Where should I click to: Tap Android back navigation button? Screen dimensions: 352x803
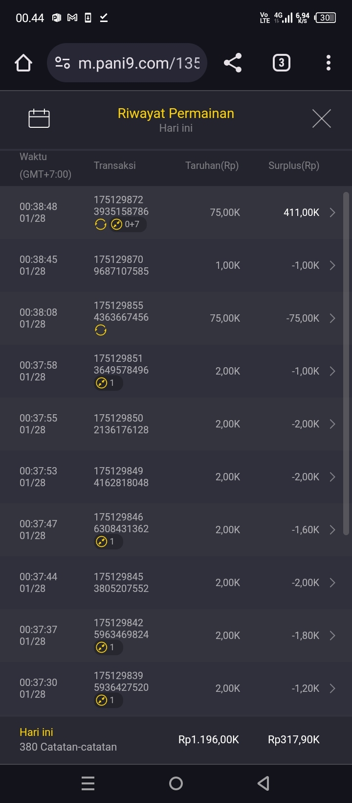pos(263,783)
